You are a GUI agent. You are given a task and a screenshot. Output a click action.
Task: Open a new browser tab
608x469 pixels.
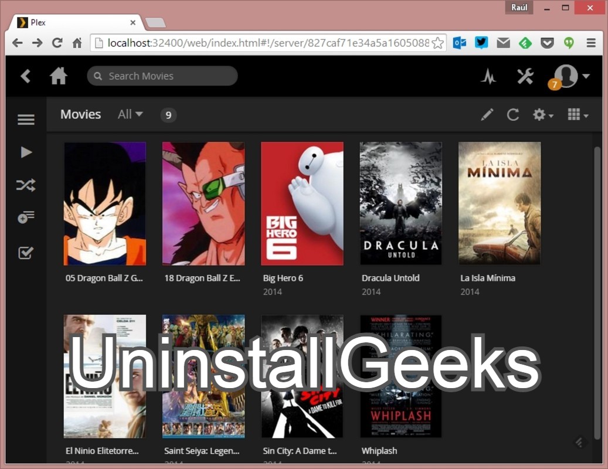(x=155, y=23)
